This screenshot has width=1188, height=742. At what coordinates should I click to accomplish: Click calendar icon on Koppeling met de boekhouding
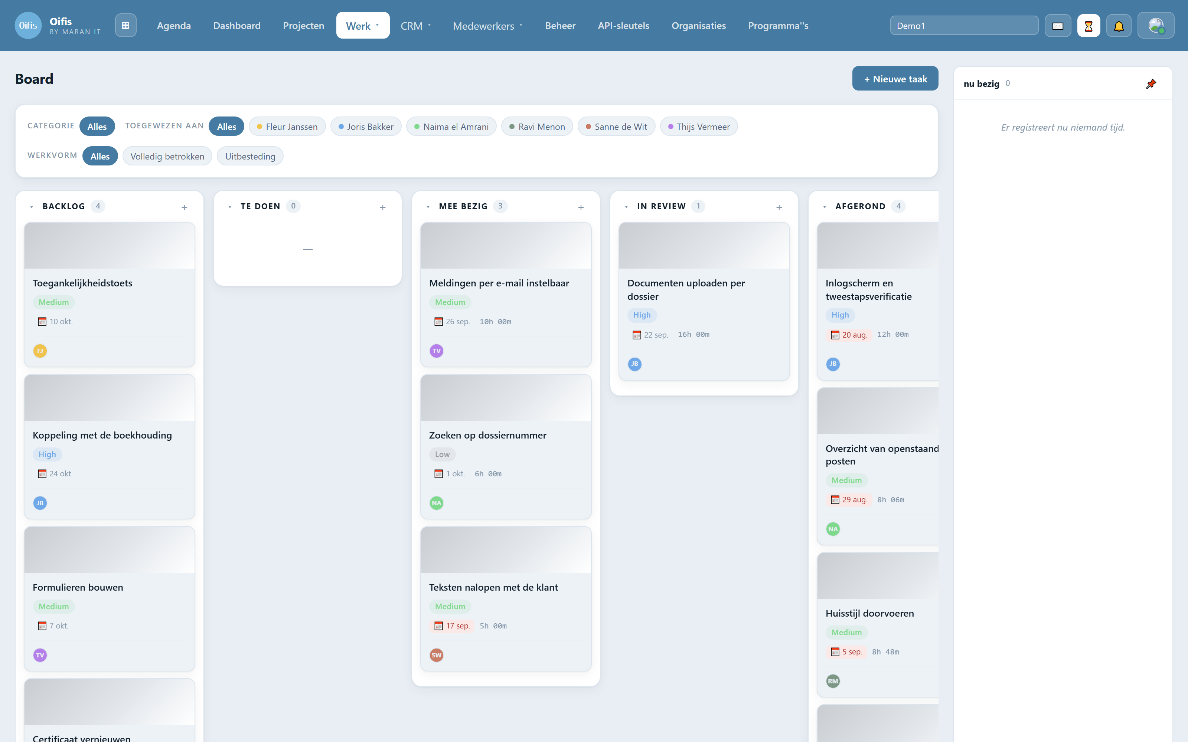pyautogui.click(x=42, y=474)
